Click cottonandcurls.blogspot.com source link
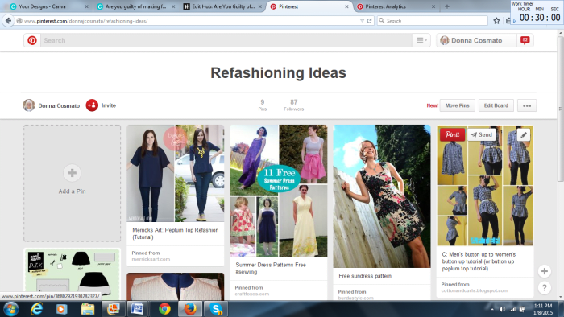Viewport: 564px width, 317px height. (x=475, y=290)
